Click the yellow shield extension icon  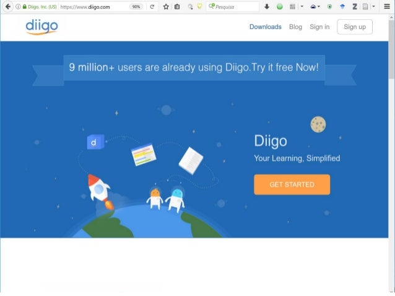(x=199, y=6)
